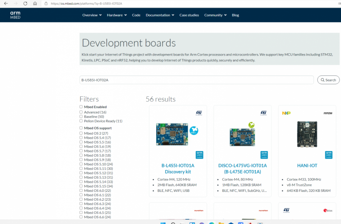Viewport: 341px width, 224px height.
Task: Open the Hardware dropdown
Action: click(x=117, y=15)
